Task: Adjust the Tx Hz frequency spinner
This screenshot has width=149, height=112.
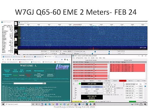Action: point(109,85)
